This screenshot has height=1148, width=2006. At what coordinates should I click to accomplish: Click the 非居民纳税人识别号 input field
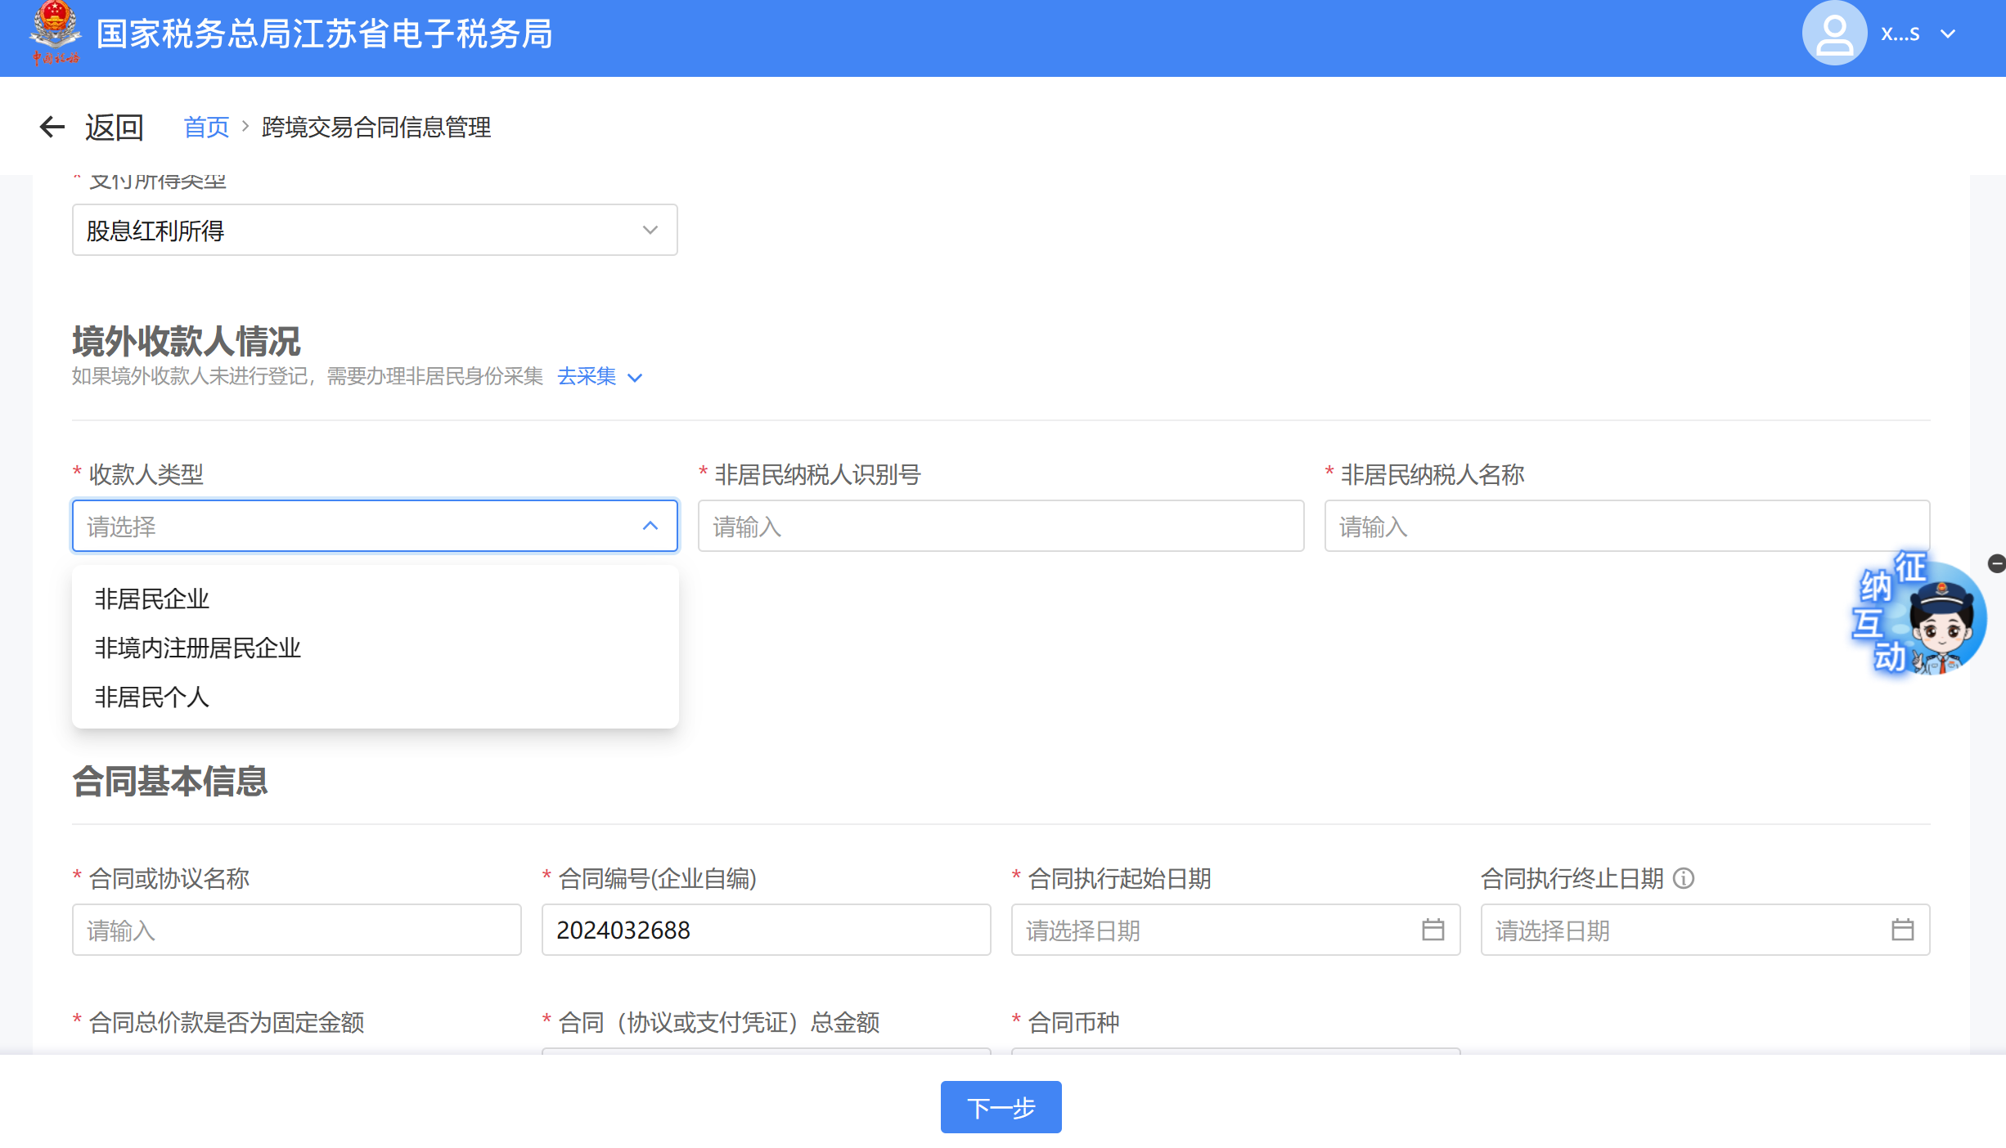(x=1000, y=527)
